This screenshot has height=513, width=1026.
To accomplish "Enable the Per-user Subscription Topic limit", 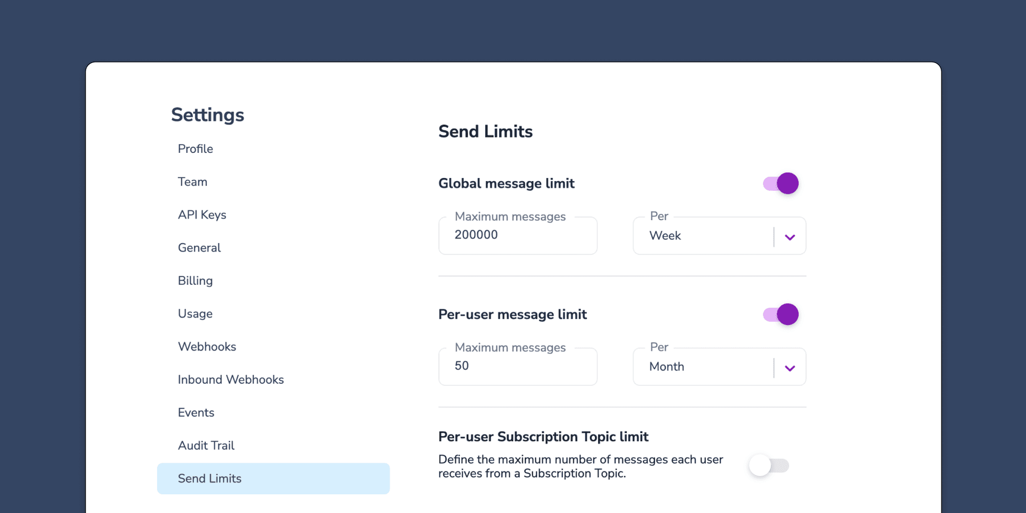I will 770,465.
